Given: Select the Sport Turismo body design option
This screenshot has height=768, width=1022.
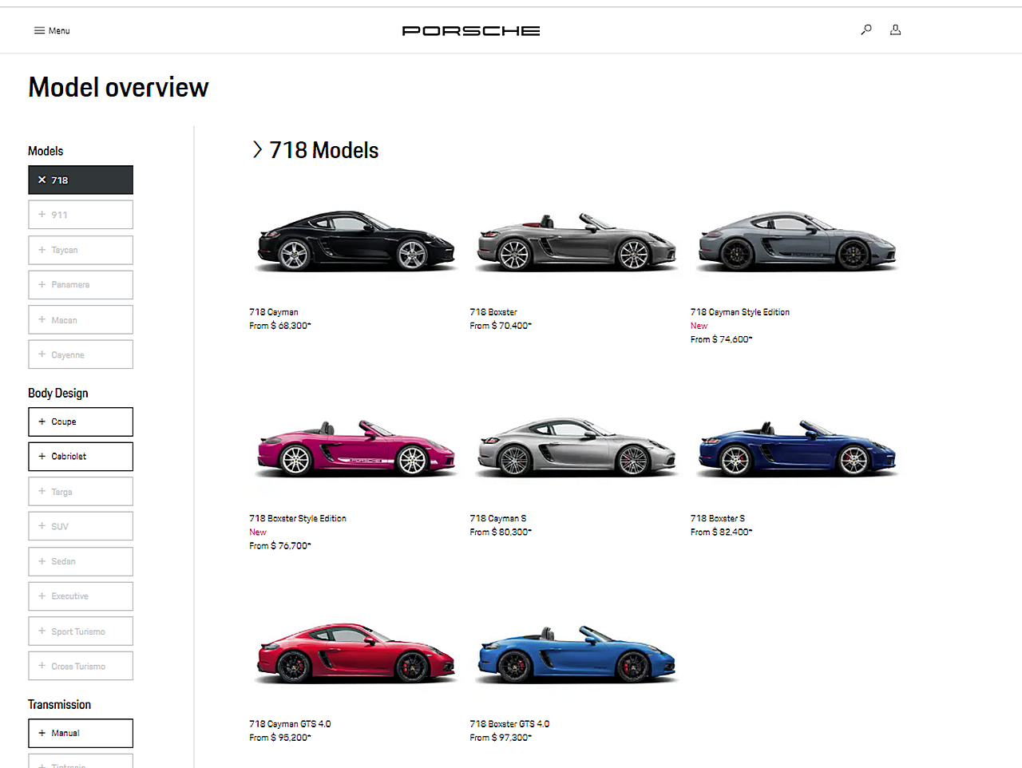Looking at the screenshot, I should pyautogui.click(x=80, y=631).
